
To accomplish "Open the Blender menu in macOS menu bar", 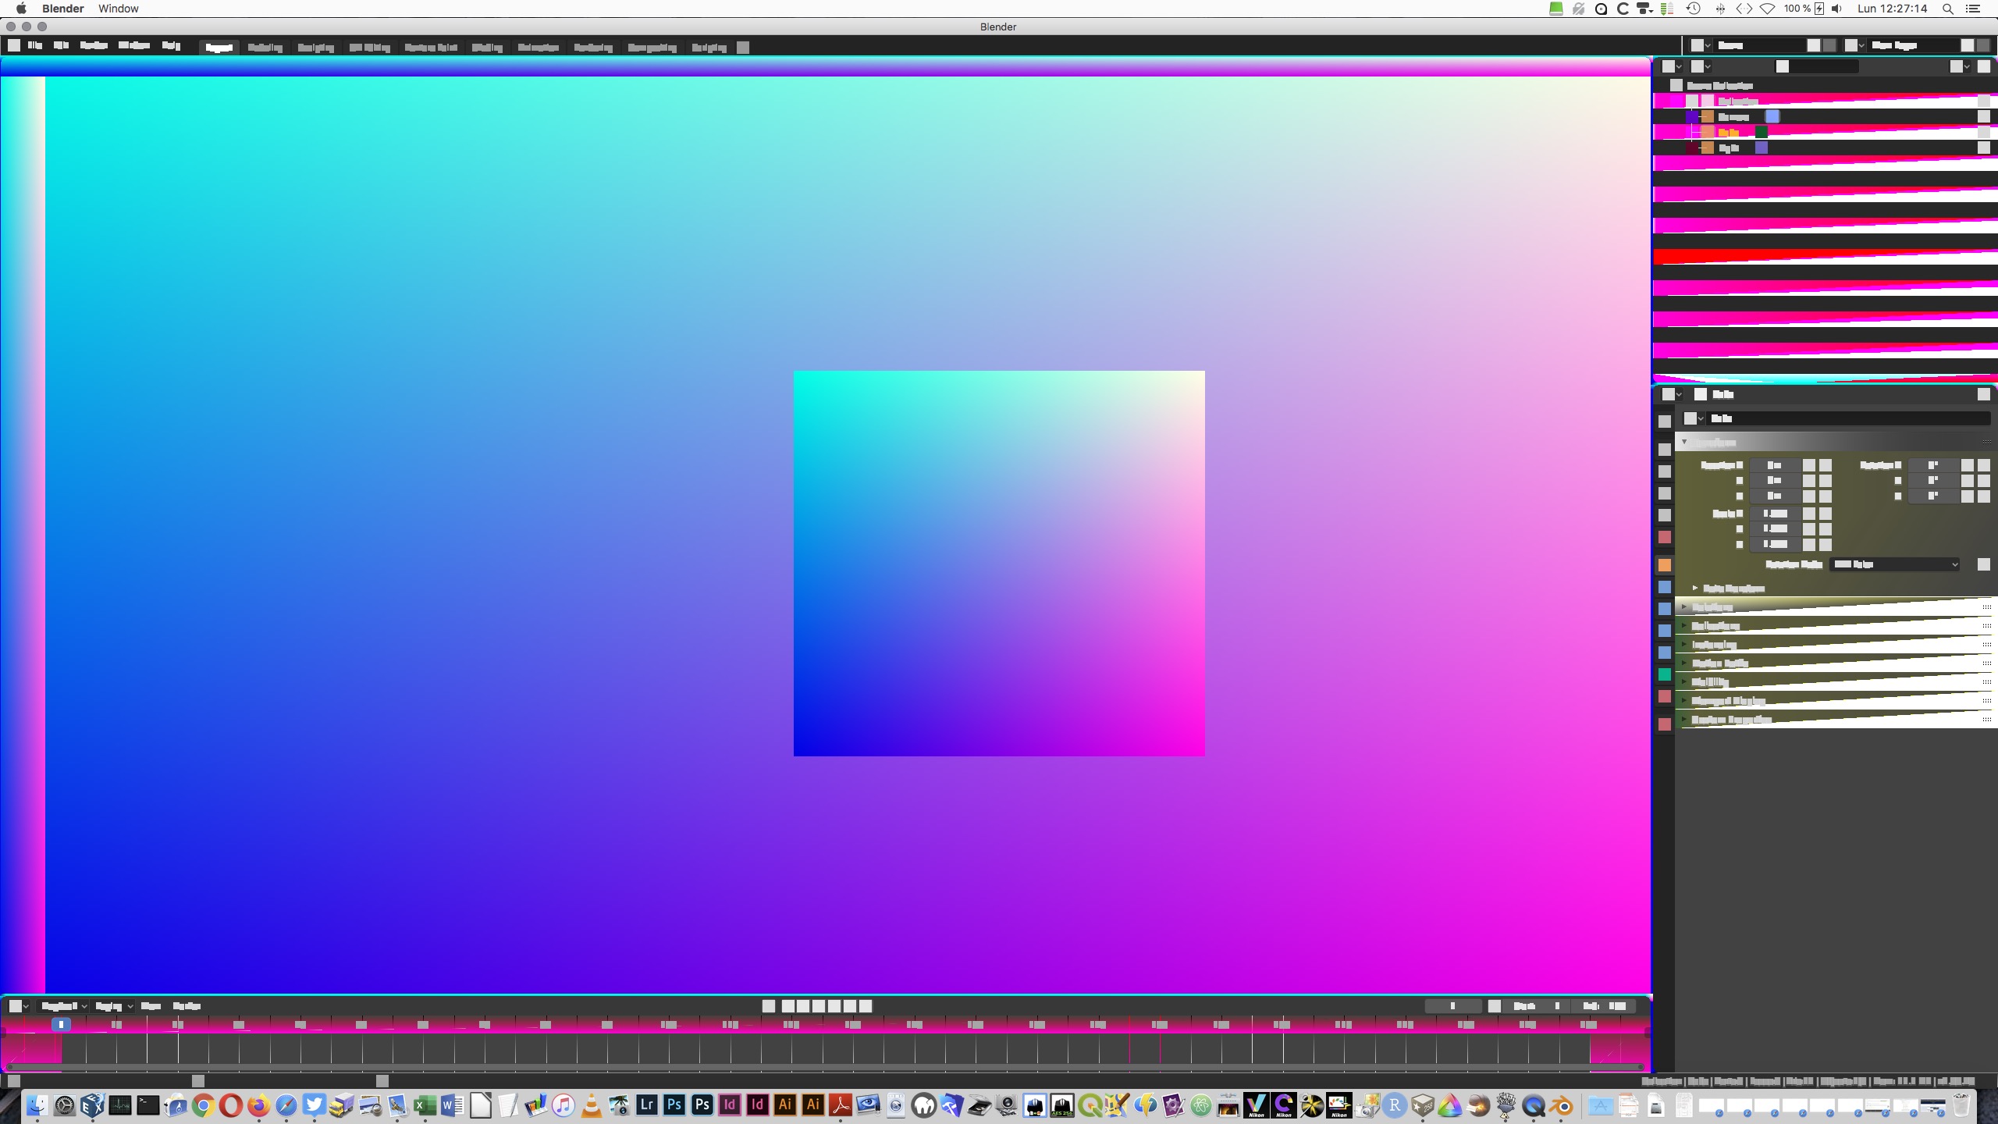I will click(x=62, y=9).
